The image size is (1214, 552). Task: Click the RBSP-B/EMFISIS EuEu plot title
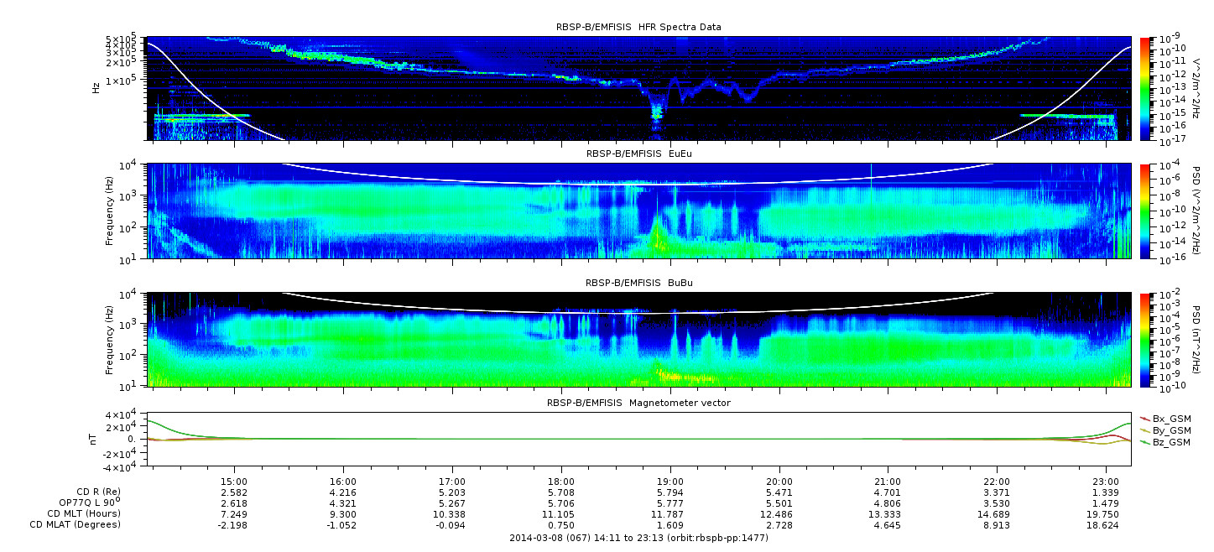pyautogui.click(x=638, y=154)
